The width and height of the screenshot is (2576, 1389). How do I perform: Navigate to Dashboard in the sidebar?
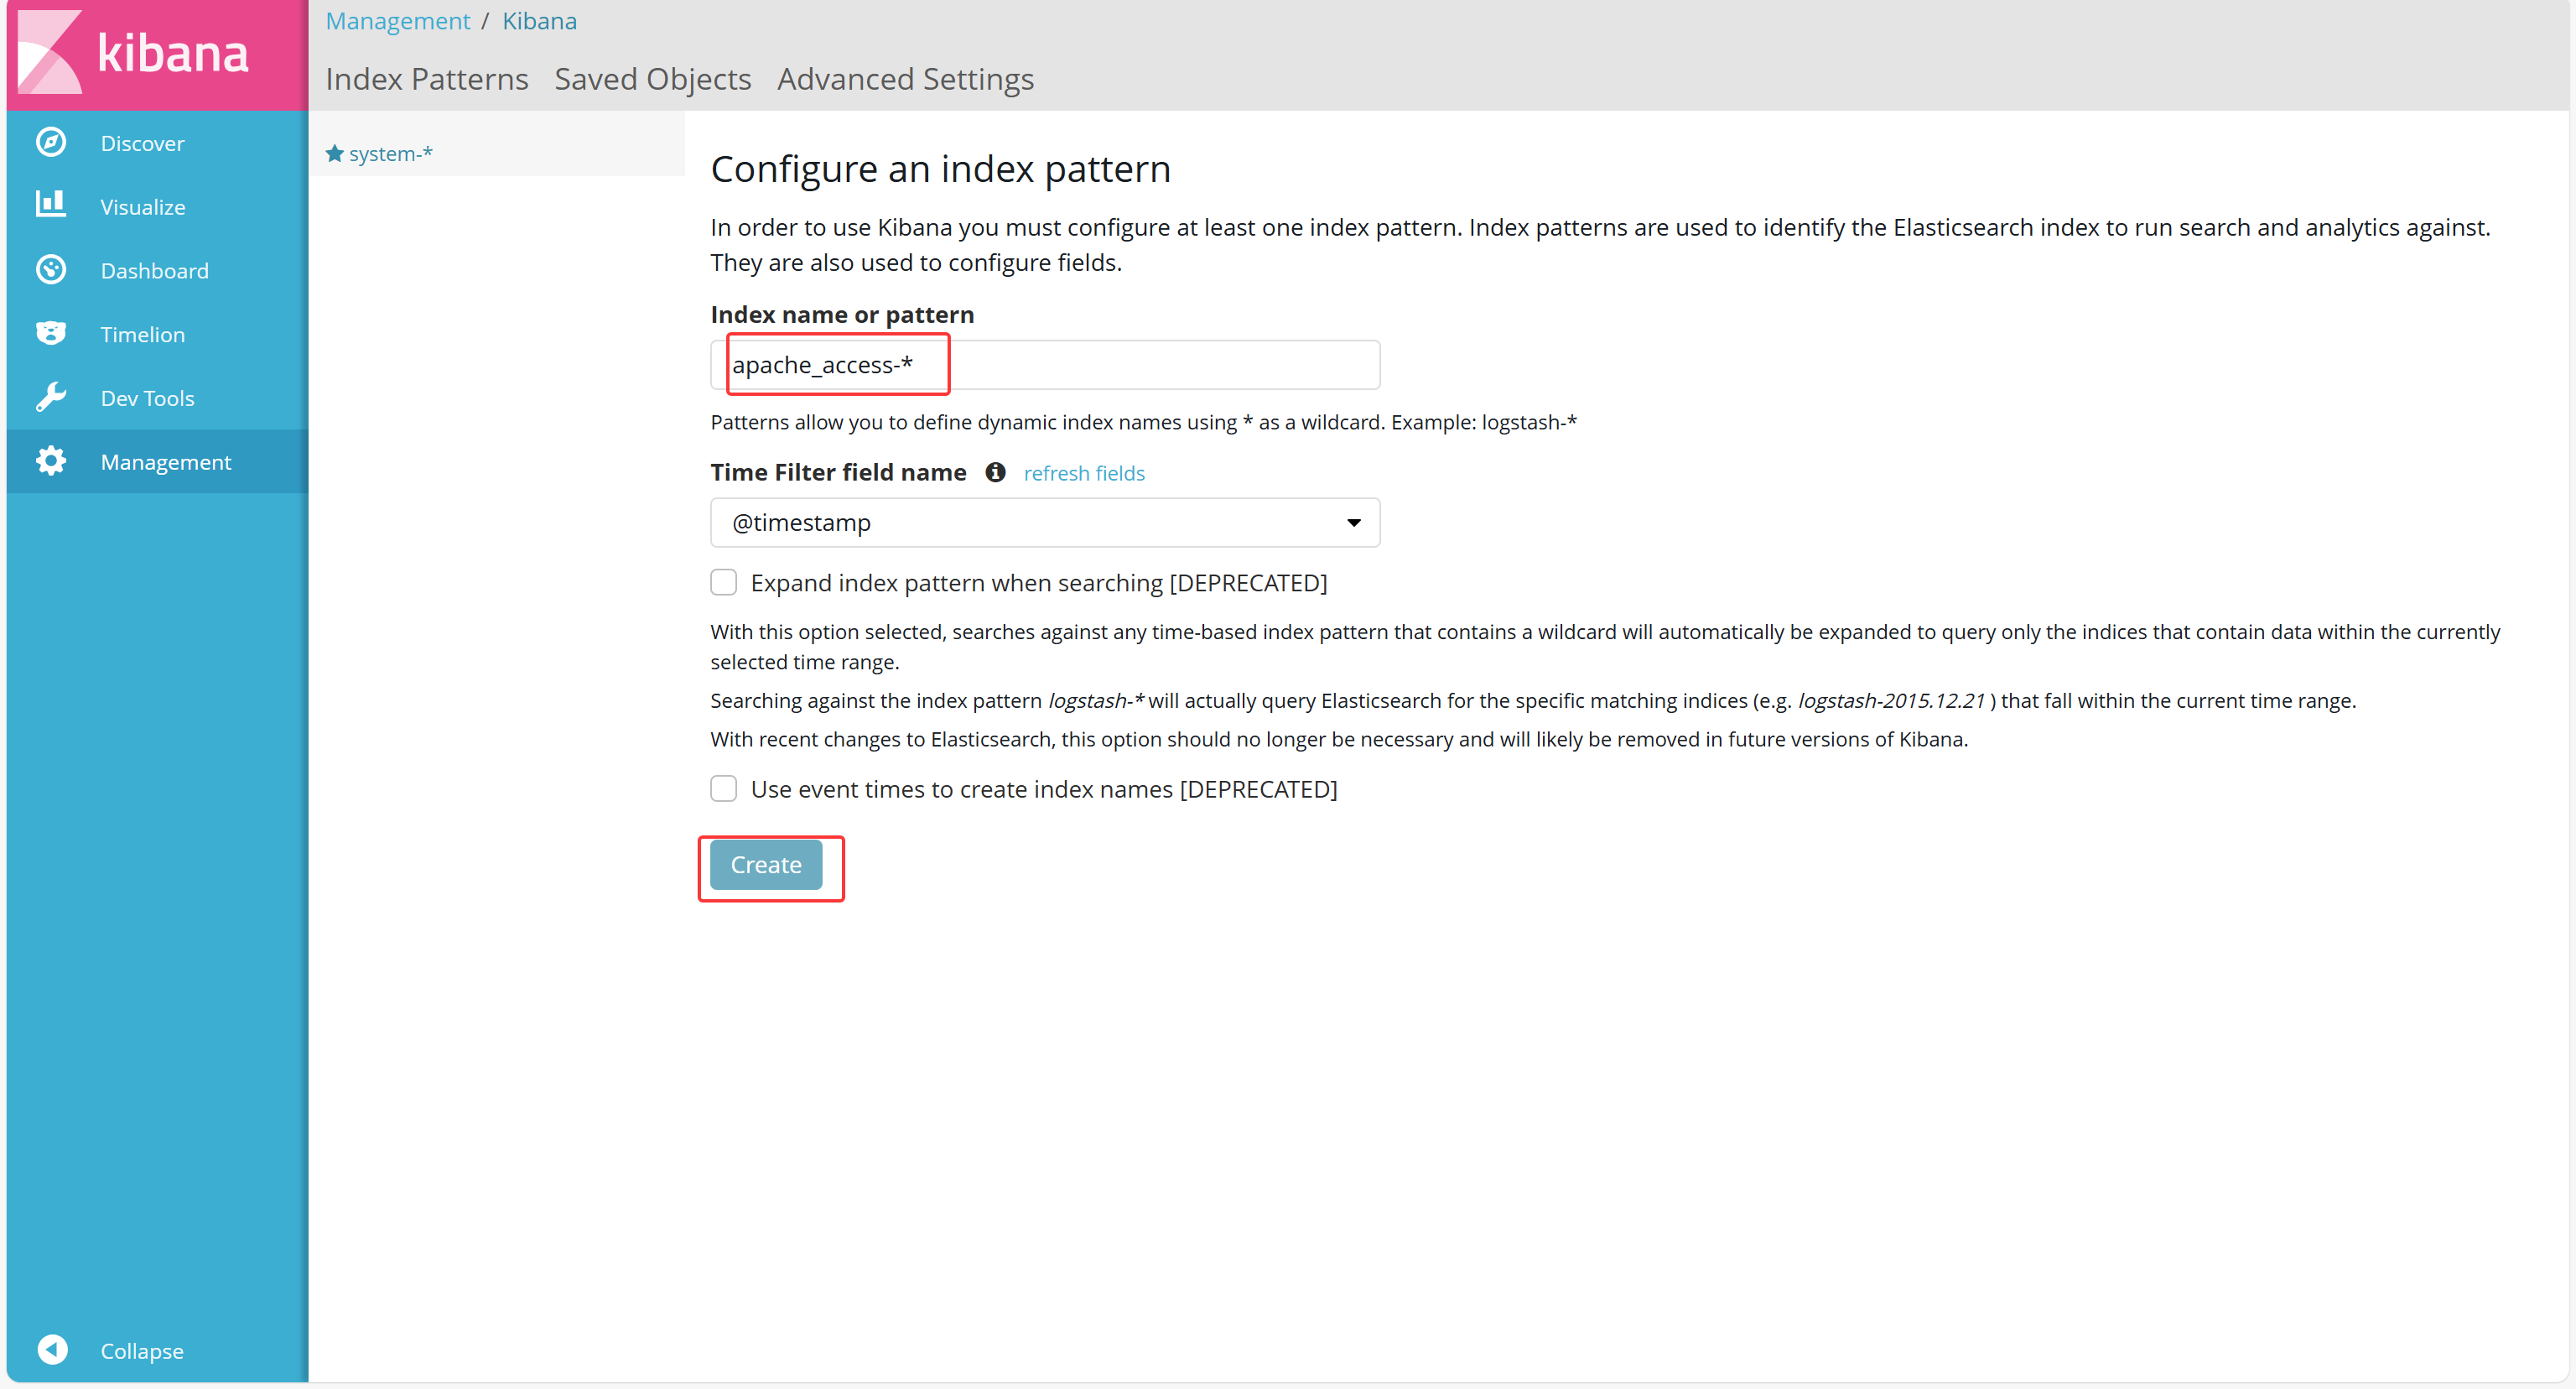click(158, 270)
